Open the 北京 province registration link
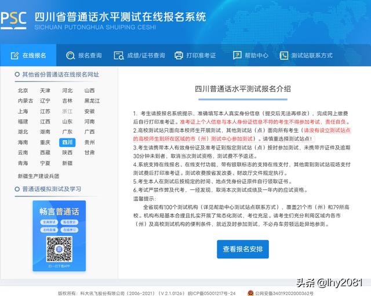The image size is (371, 296). (x=23, y=90)
